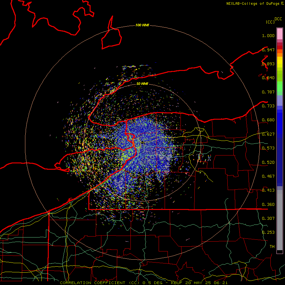Click the 0.840 legend value

coord(268,78)
